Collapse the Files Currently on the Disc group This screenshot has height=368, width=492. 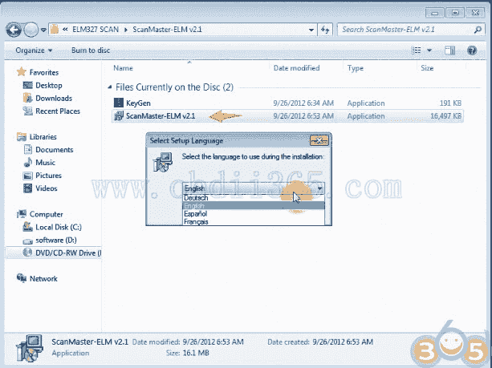click(x=109, y=87)
